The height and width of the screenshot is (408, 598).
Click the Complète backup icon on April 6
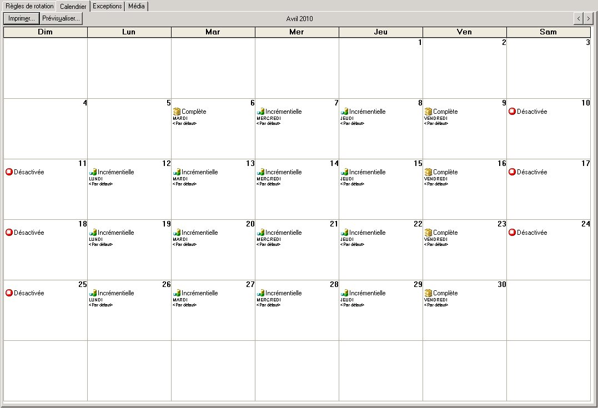click(177, 112)
